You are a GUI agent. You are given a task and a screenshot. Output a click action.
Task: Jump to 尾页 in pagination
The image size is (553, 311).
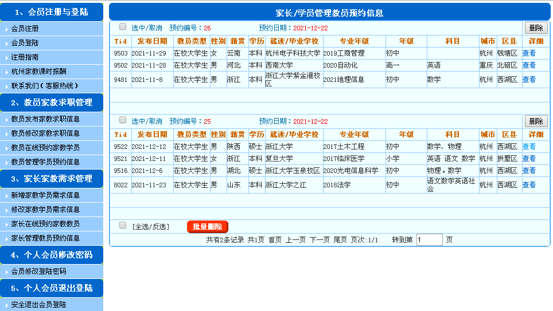[x=340, y=240]
